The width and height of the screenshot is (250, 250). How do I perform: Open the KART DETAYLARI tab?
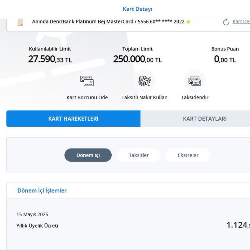click(195, 118)
